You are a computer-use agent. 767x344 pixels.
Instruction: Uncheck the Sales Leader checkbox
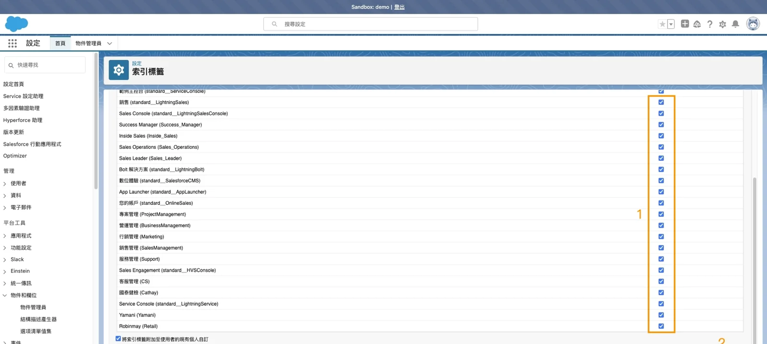coord(661,158)
